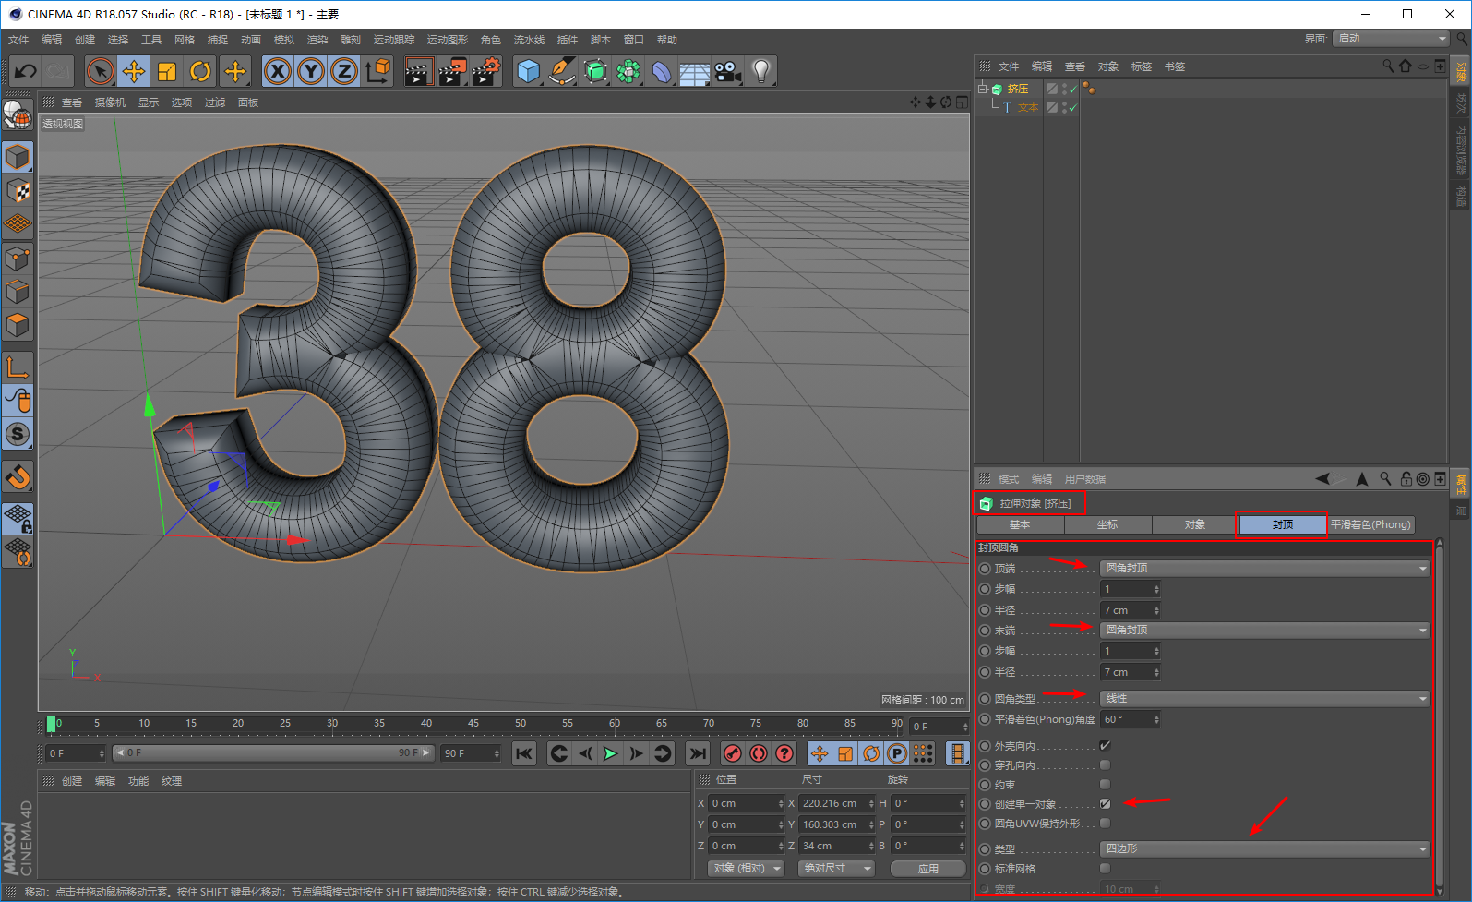Click the Undo arrow icon
Image resolution: width=1472 pixels, height=902 pixels.
(25, 71)
